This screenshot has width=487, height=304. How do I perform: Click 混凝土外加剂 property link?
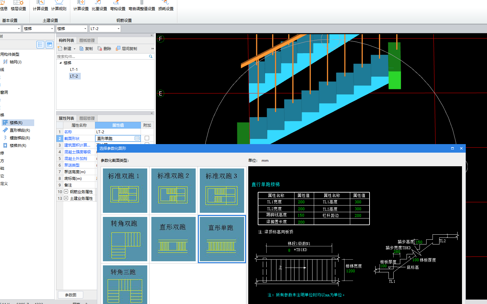[76, 158]
